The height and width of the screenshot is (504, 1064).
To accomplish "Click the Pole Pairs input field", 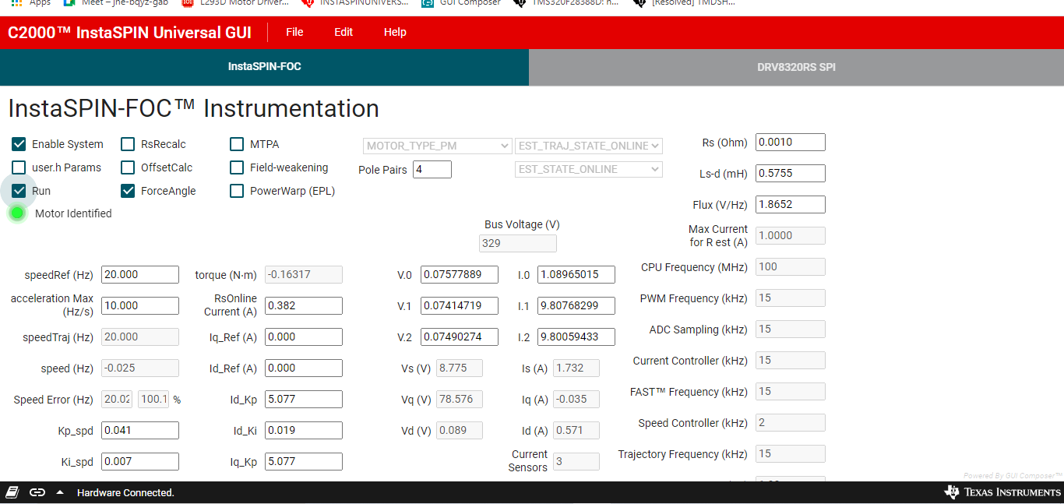I will tap(432, 169).
